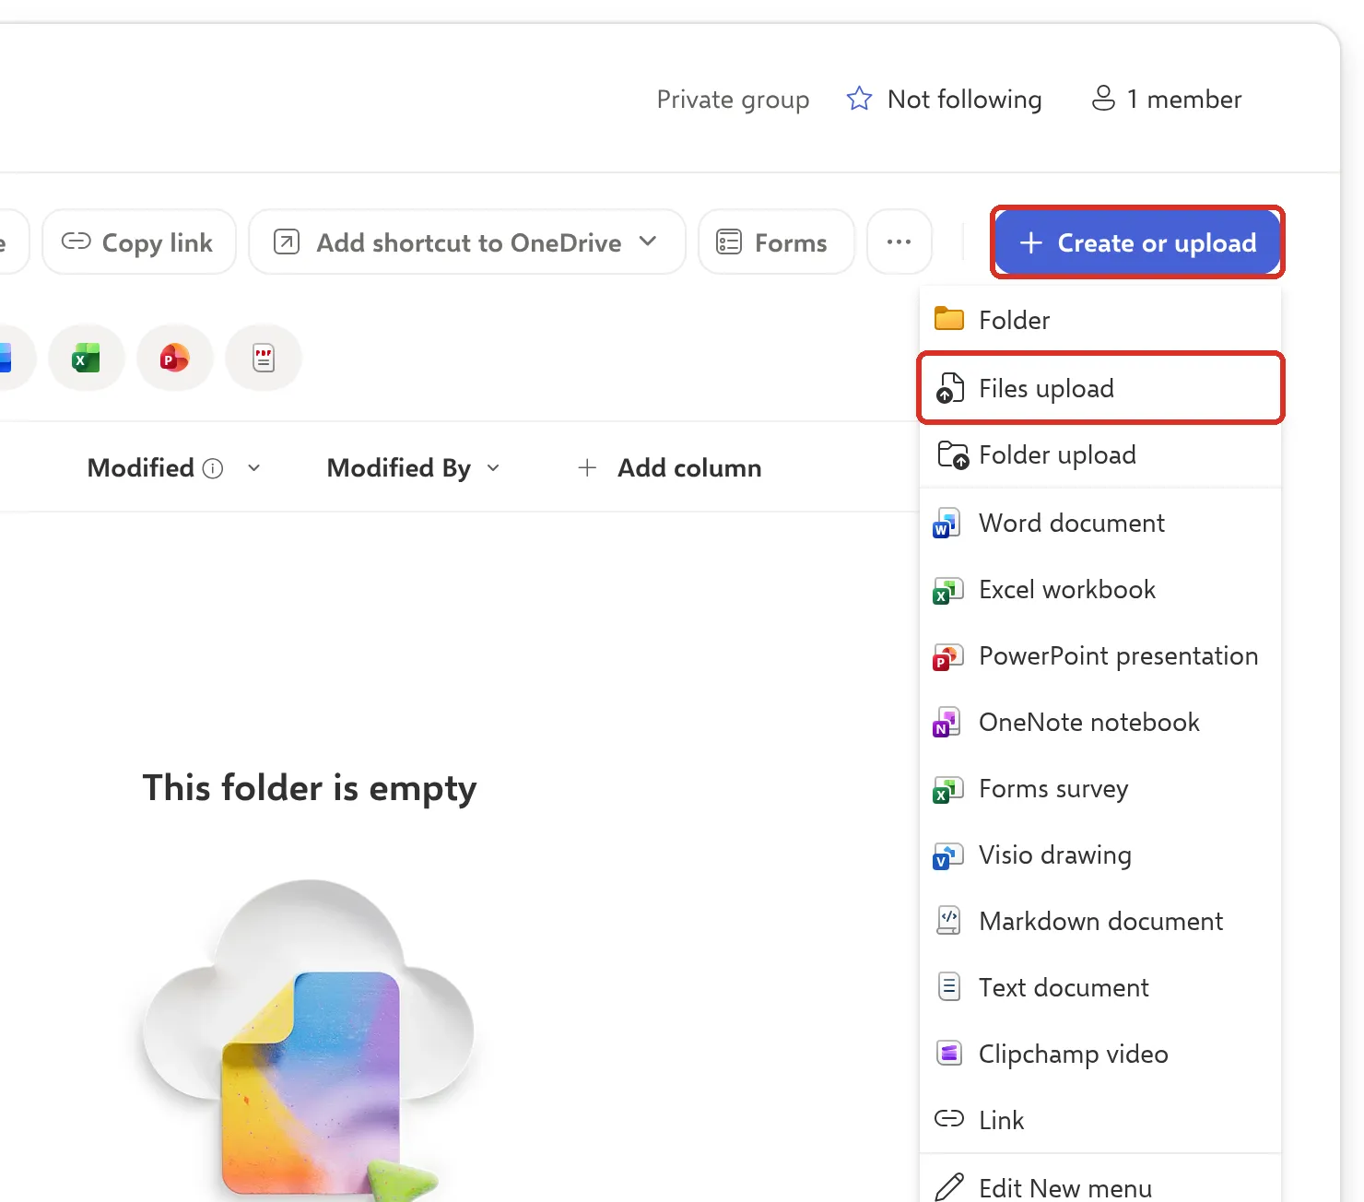Click the PowerPoint quick-create icon
Image resolution: width=1364 pixels, height=1202 pixels.
[x=175, y=358]
